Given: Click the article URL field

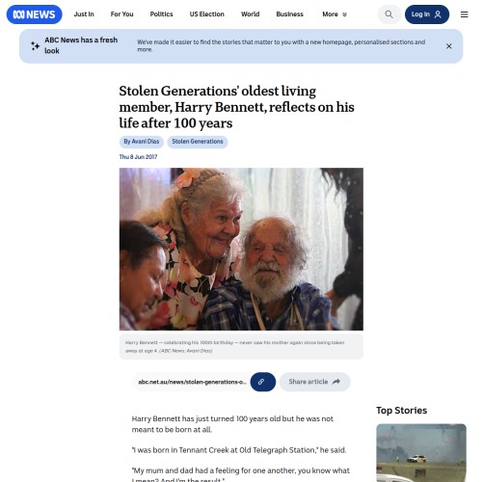Looking at the screenshot, I should (x=192, y=382).
